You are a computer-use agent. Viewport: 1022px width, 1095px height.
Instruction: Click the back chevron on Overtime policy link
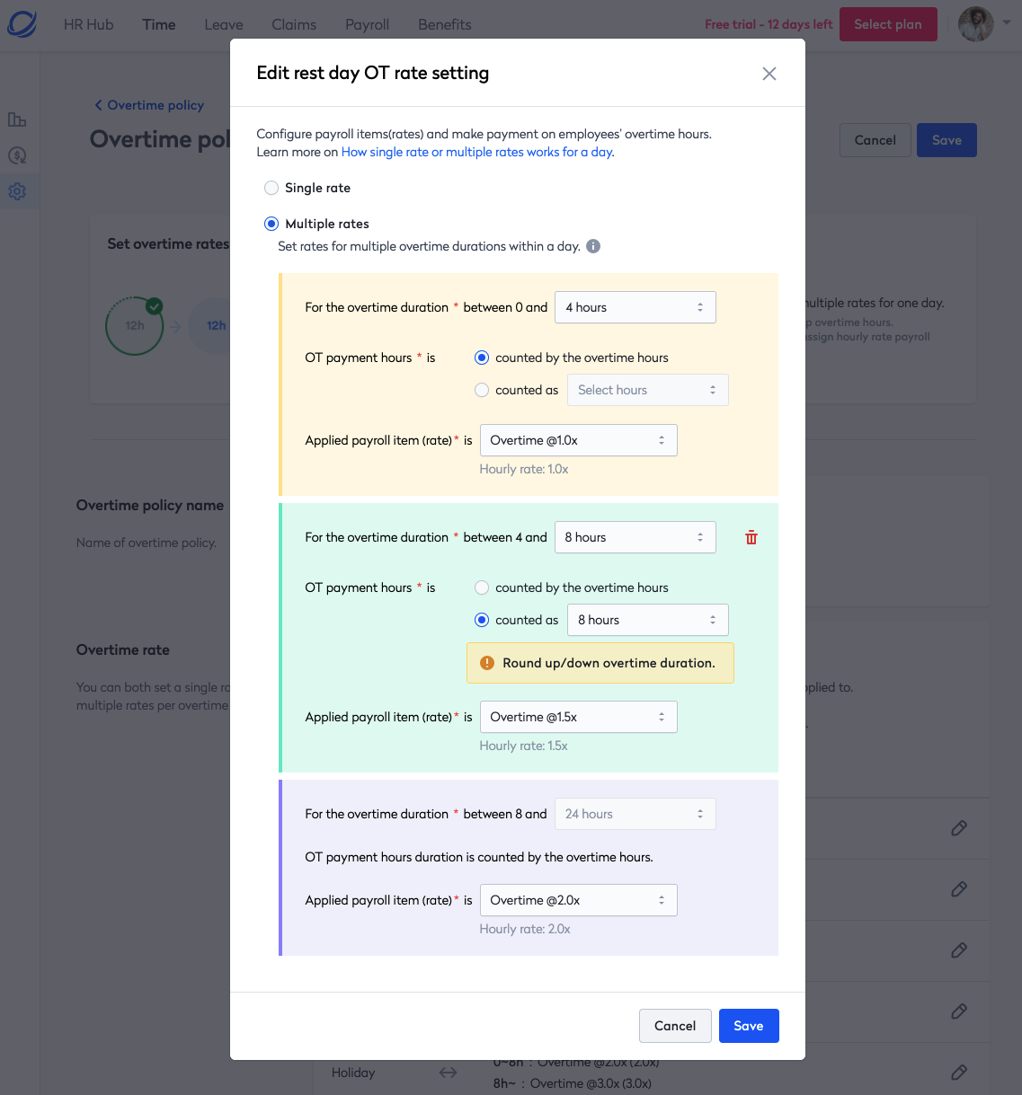[x=99, y=105]
